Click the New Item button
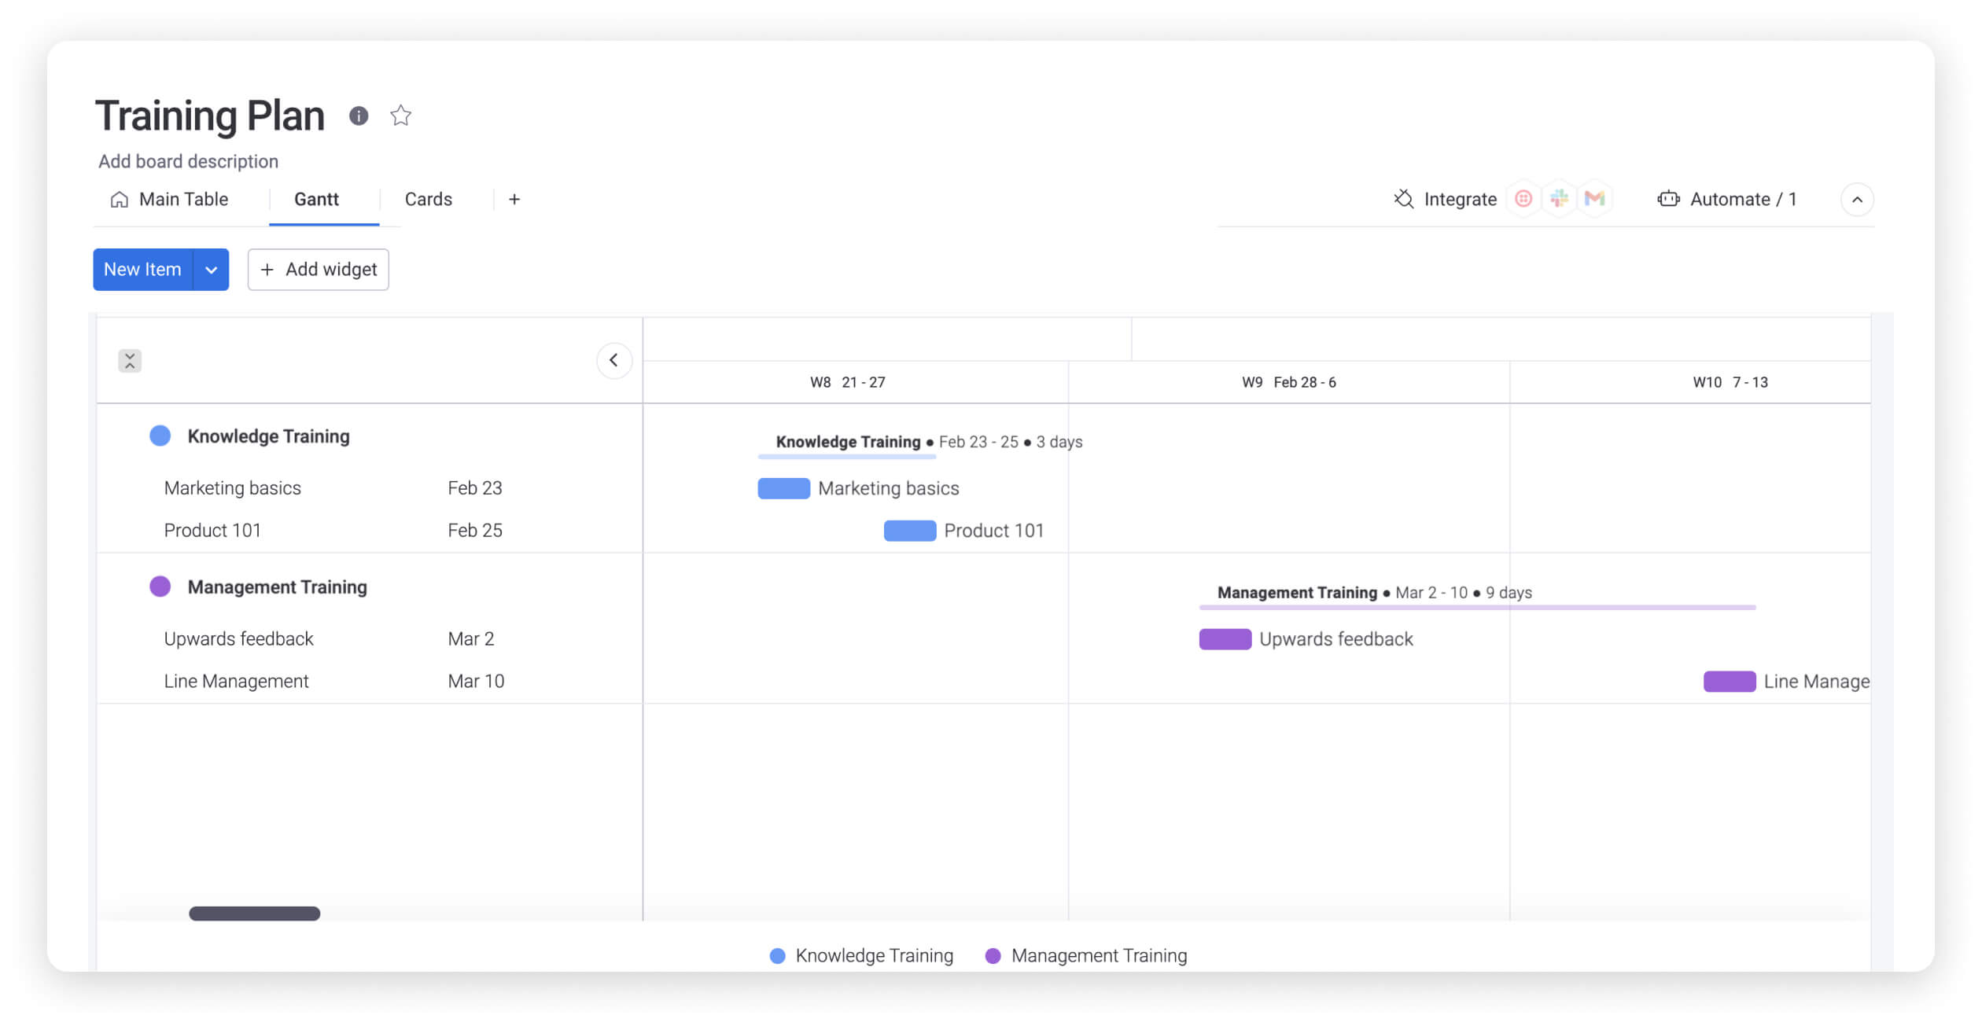Screen dimensions: 1982x1026 pyautogui.click(x=142, y=268)
